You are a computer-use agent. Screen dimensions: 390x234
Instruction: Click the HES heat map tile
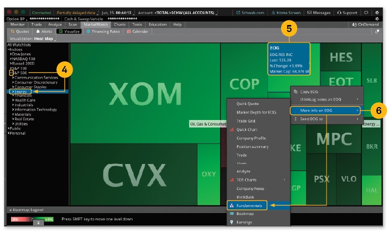click(341, 57)
